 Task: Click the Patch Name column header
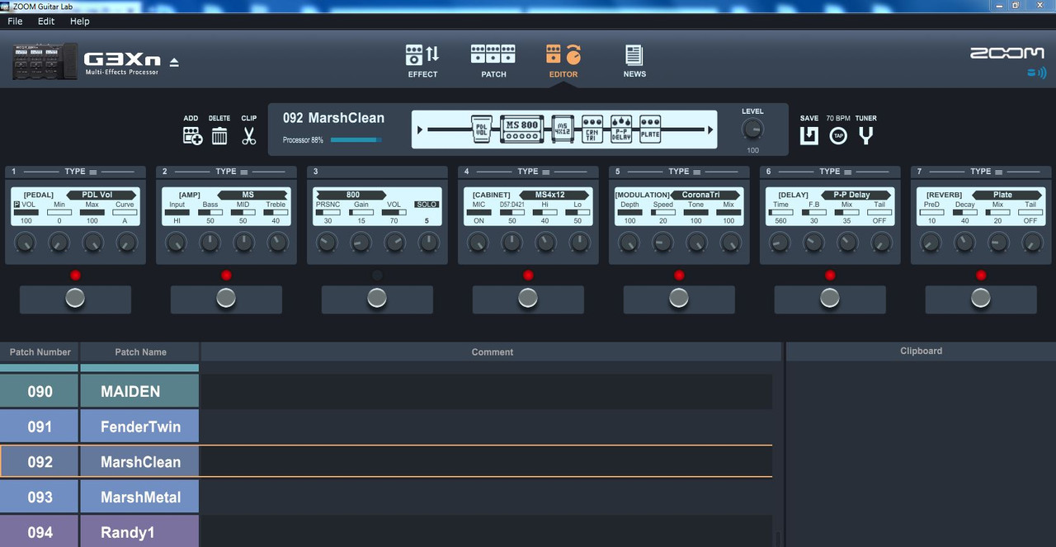(140, 352)
